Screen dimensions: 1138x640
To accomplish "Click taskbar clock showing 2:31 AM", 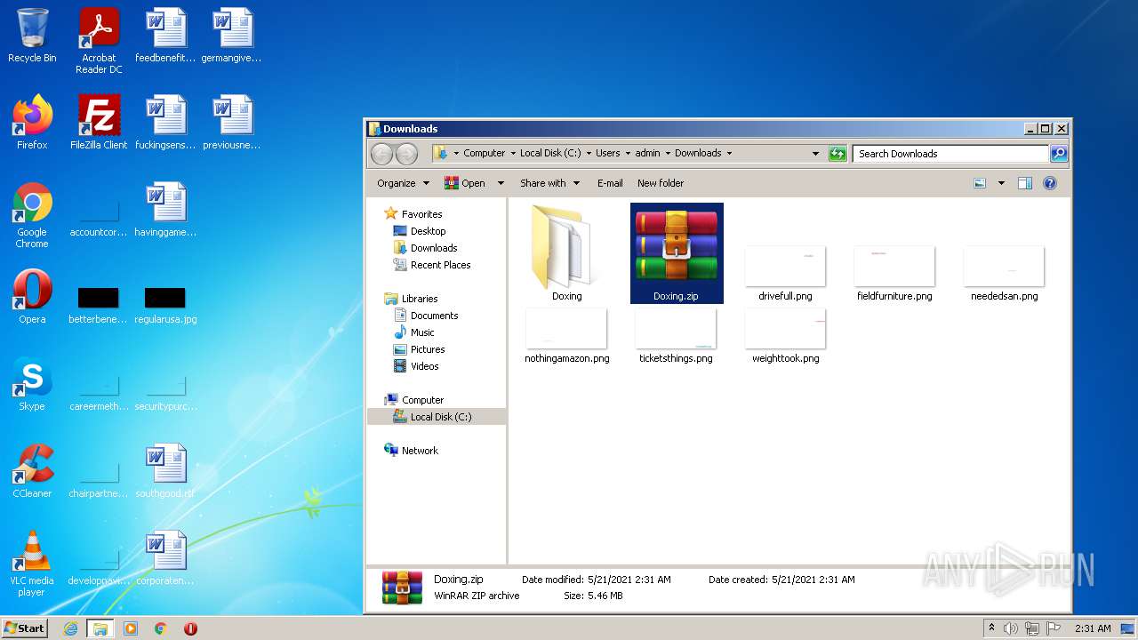I will [1093, 628].
